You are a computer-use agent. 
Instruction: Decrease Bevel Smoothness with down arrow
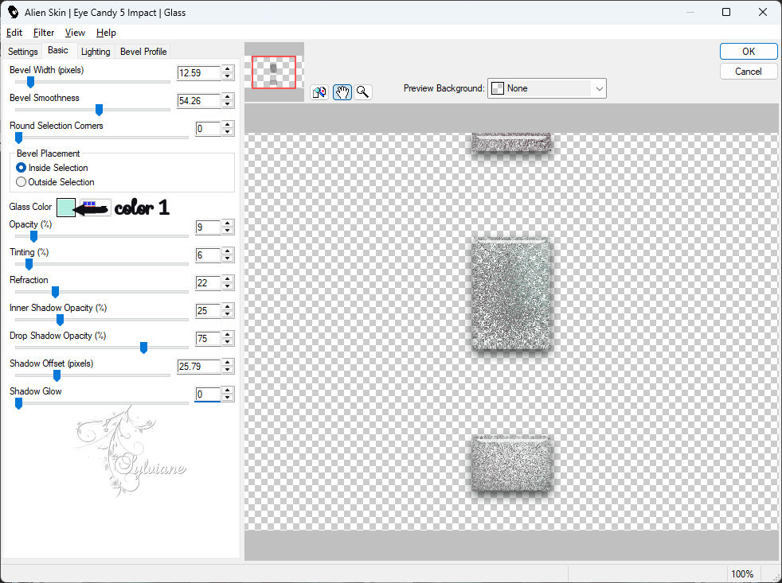[228, 104]
